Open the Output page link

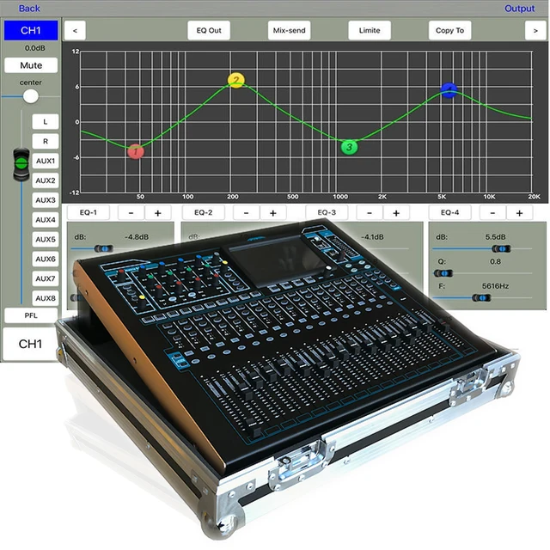(x=519, y=9)
